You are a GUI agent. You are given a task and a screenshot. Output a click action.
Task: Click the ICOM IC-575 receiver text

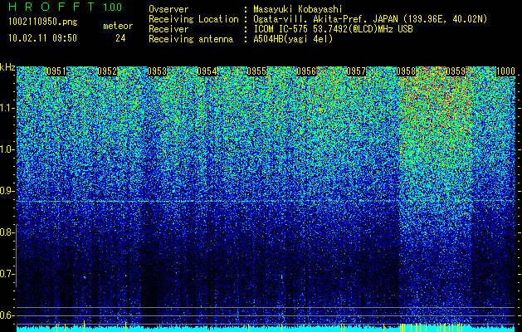tap(333, 29)
